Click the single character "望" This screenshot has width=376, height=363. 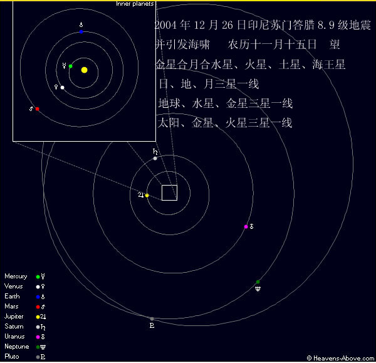click(335, 45)
